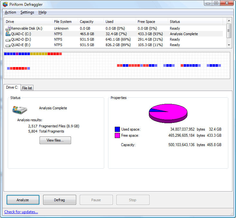Click the QUAD-D (D:) drive icon
The width and height of the screenshot is (236, 218).
click(x=8, y=40)
